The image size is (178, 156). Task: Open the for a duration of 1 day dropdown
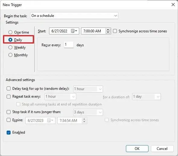[x=146, y=97]
